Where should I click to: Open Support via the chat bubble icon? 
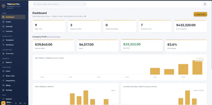pos(3,99)
